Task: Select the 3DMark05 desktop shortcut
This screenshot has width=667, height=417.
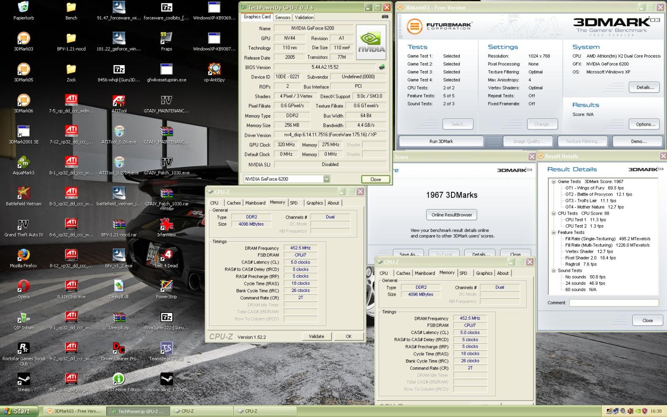Action: [x=23, y=73]
